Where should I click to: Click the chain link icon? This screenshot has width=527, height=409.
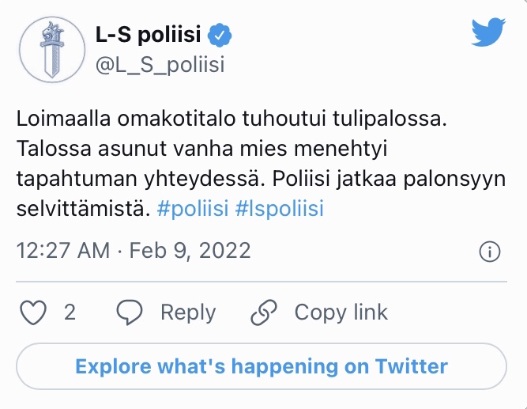click(264, 312)
